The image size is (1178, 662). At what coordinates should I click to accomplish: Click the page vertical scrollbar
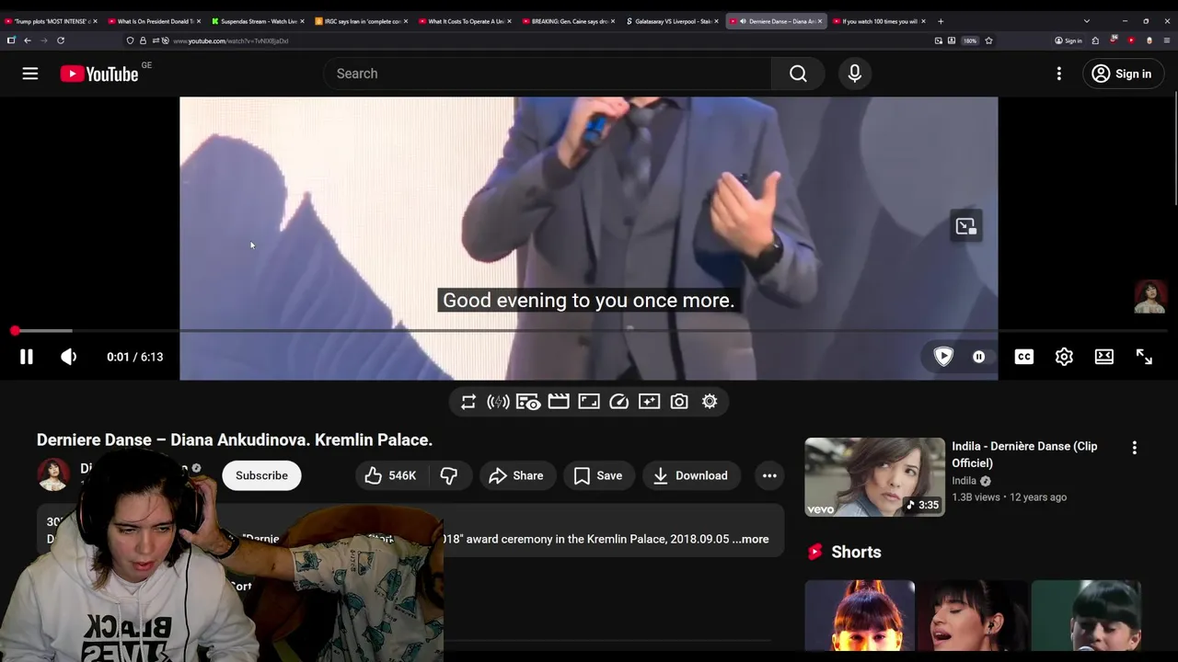[x=1173, y=147]
